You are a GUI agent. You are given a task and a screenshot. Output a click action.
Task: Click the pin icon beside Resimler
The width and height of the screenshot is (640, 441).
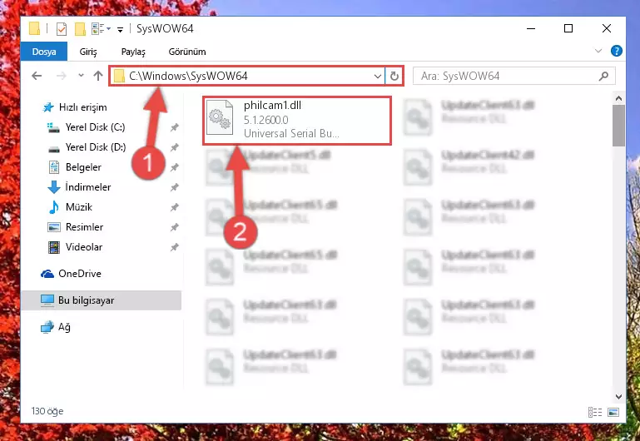point(174,227)
